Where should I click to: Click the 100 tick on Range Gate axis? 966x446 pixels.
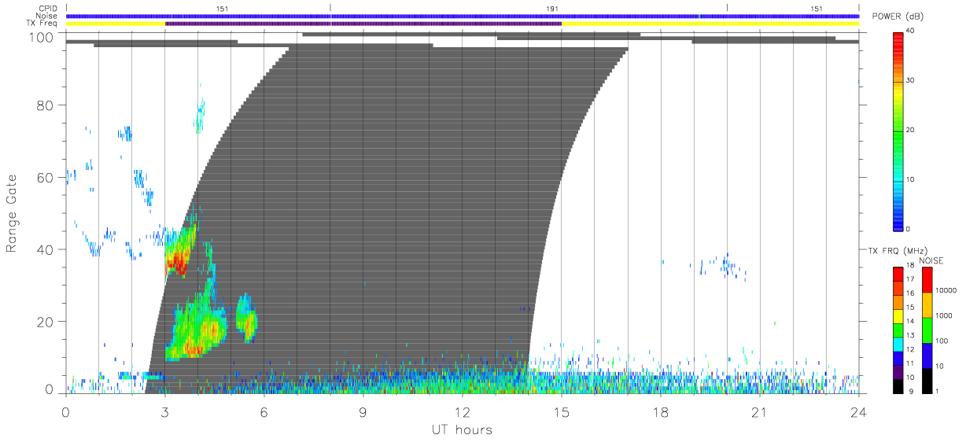coord(42,38)
